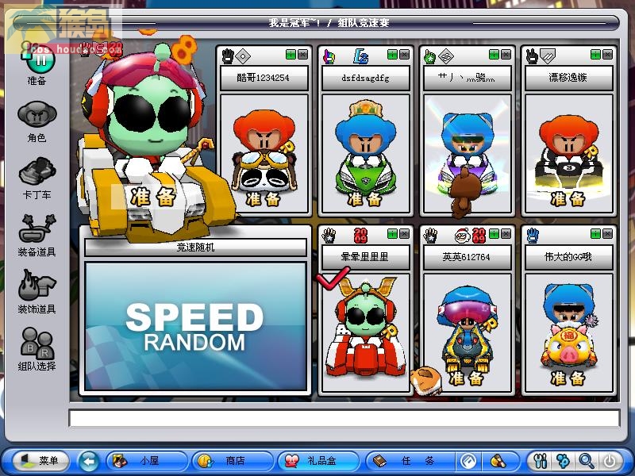Click the green info button for 英英612764

[x=494, y=233]
